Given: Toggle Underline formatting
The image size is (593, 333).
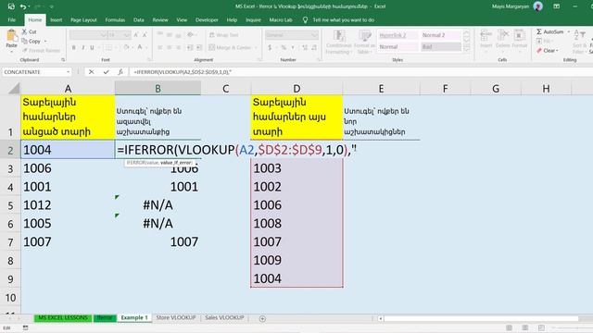Looking at the screenshot, I should tap(92, 47).
